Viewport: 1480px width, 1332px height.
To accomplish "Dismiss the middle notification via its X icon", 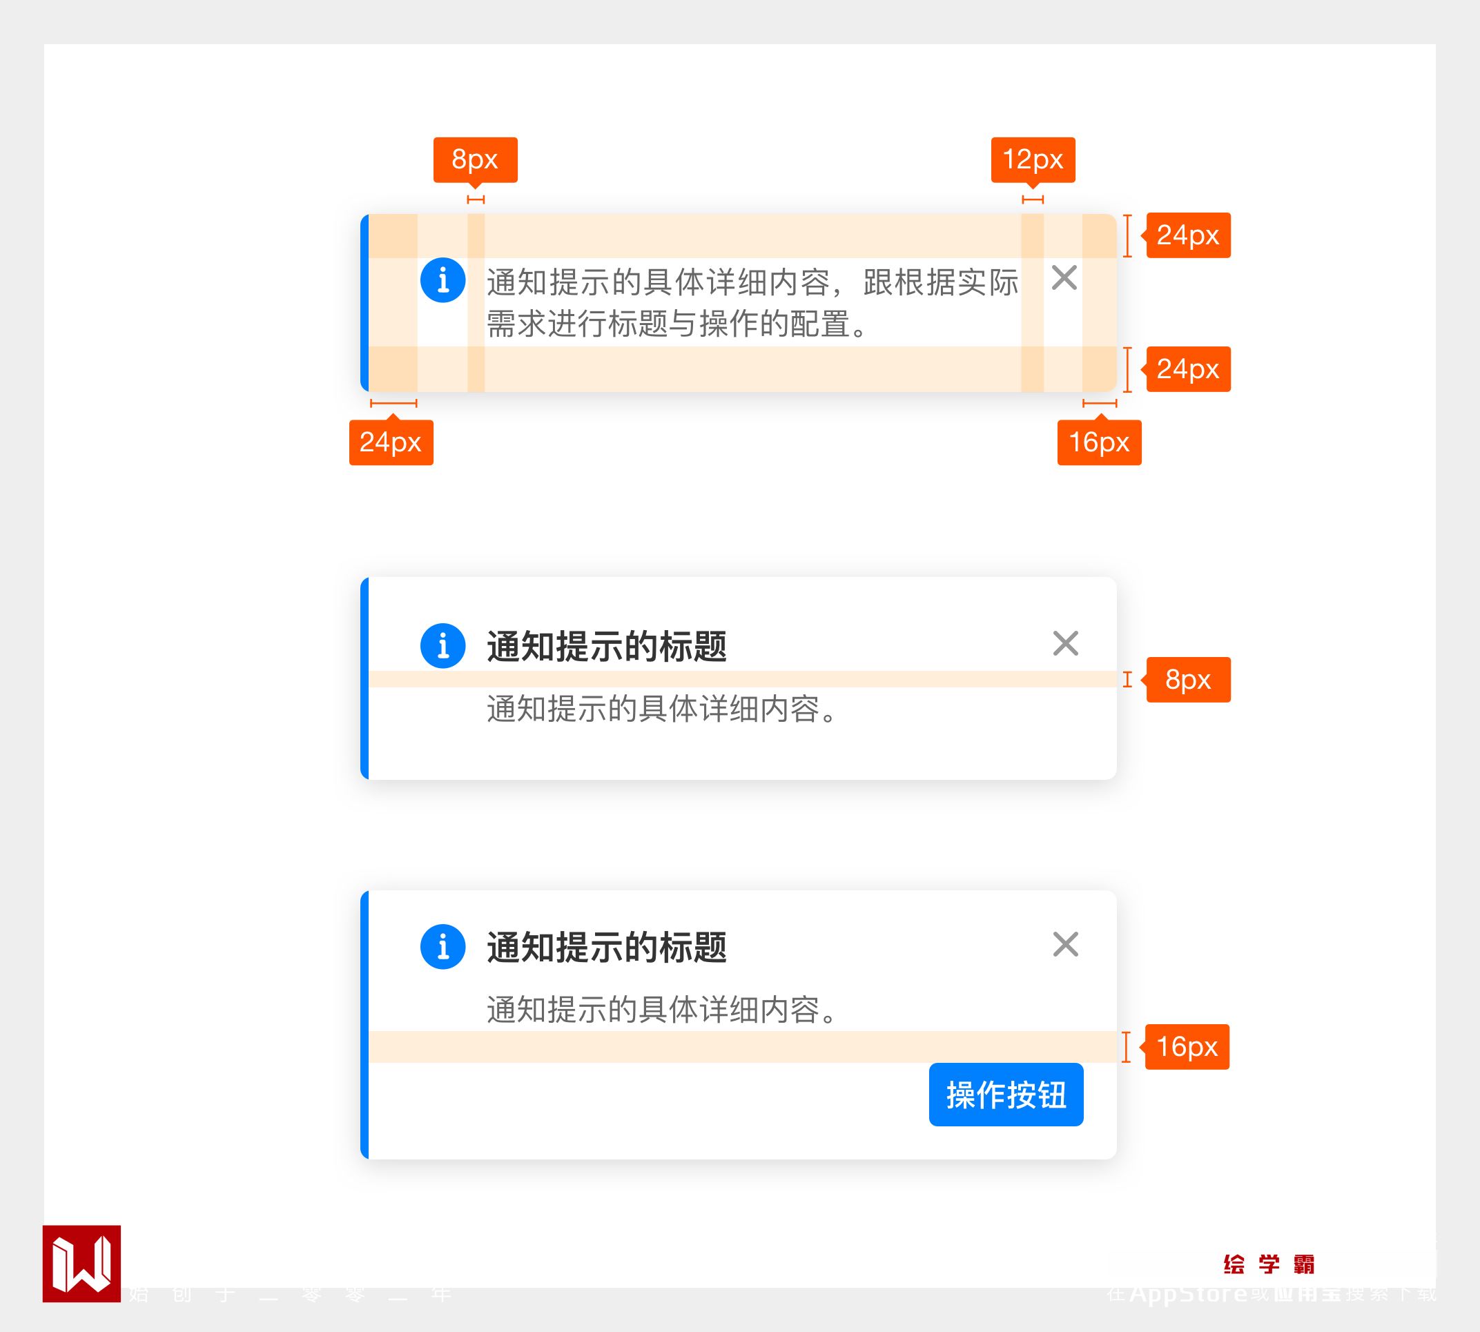I will pyautogui.click(x=1065, y=643).
